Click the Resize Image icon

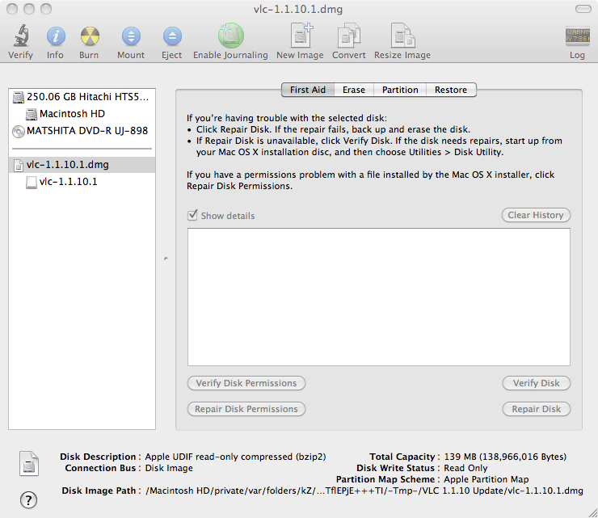(402, 35)
